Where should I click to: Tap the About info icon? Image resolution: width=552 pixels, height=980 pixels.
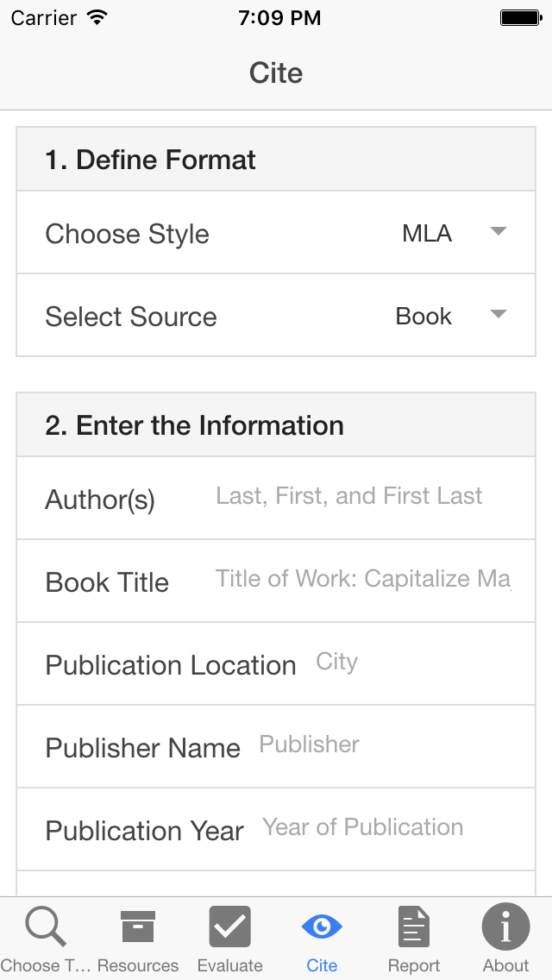coord(505,927)
